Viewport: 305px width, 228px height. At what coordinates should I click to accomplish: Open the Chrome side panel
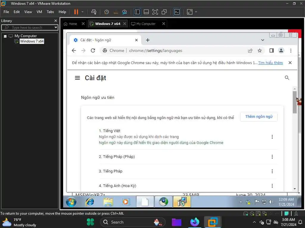272,50
